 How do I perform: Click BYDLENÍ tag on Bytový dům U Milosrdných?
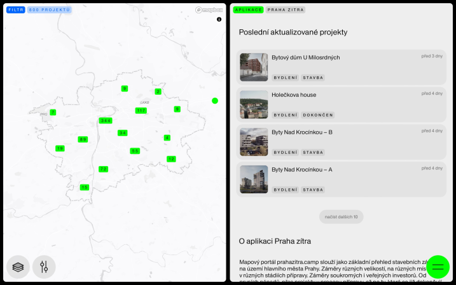tap(286, 78)
